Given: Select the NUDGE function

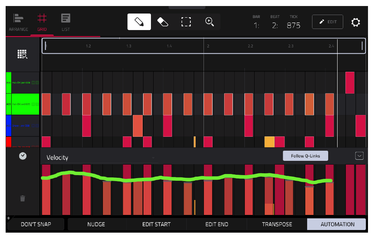Looking at the screenshot, I should 96,224.
